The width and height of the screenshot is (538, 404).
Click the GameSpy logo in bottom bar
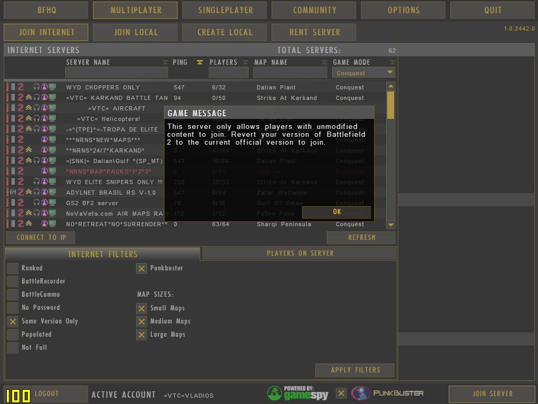coord(297,393)
